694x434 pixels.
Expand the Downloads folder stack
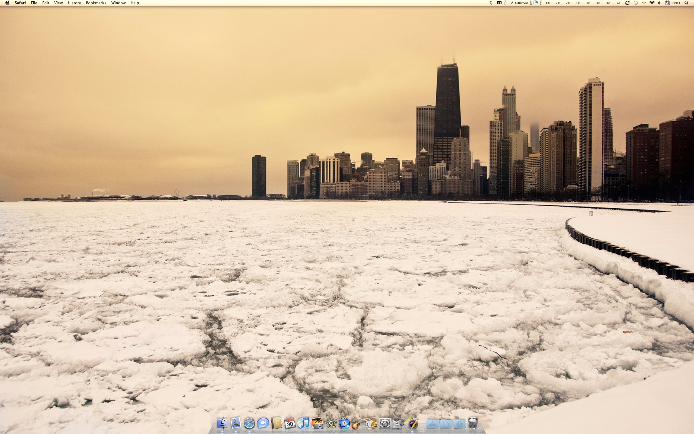point(460,424)
